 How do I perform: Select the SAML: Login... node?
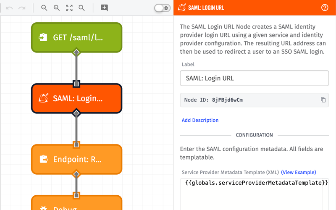[x=77, y=98]
